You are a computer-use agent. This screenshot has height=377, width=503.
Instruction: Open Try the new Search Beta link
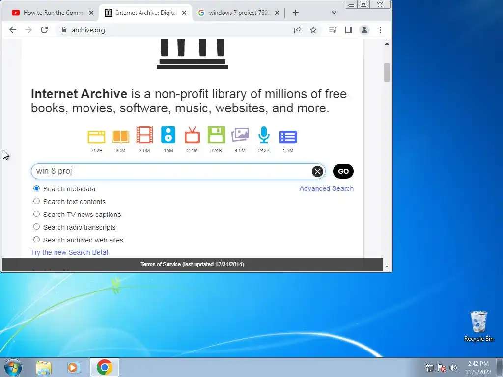tap(69, 252)
